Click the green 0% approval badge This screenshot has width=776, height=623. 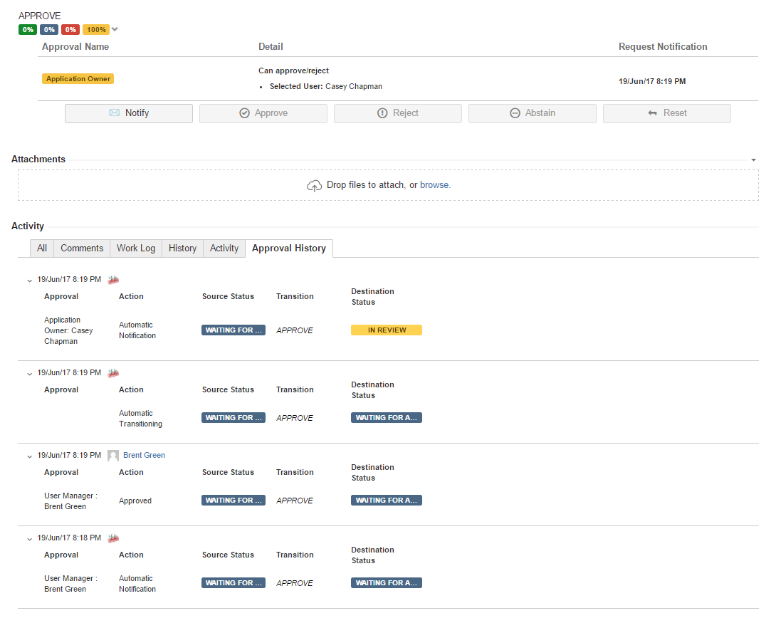tap(28, 30)
